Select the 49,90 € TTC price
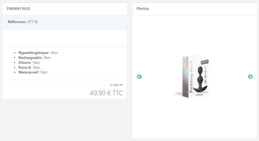This screenshot has width=259, height=141. [x=106, y=93]
